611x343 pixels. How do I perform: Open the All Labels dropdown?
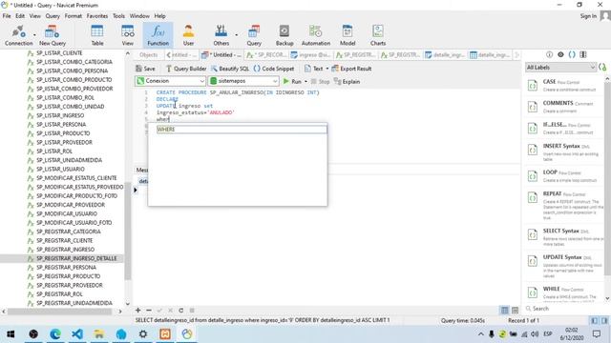click(560, 68)
